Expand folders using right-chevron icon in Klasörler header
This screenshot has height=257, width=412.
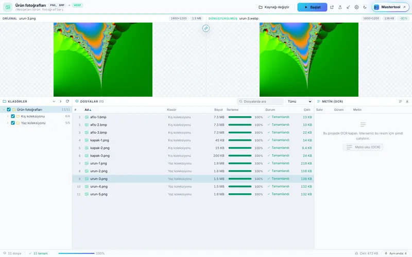60,101
